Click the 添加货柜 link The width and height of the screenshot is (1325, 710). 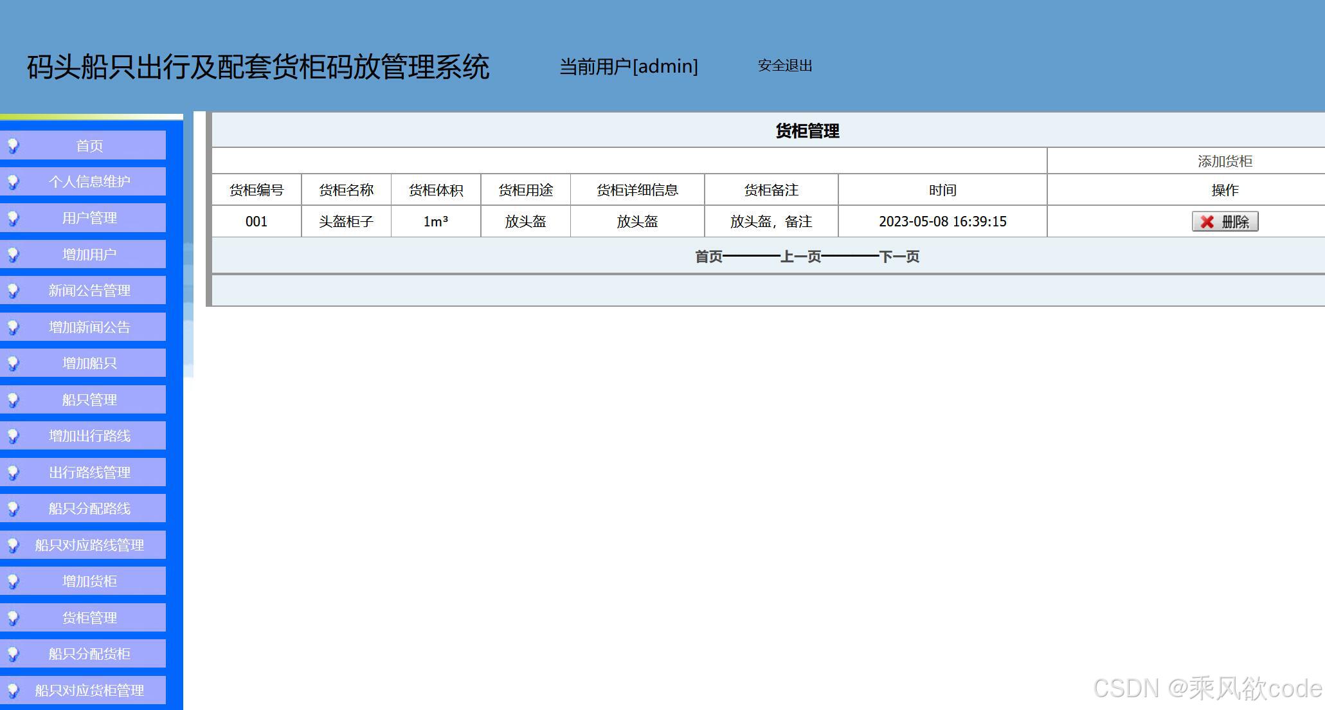tap(1224, 162)
